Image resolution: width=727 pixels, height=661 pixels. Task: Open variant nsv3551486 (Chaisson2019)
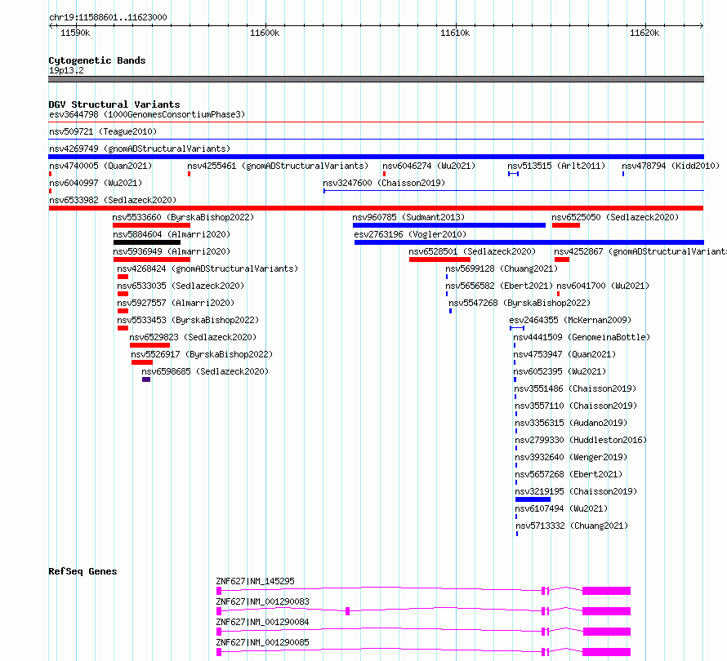click(x=575, y=388)
